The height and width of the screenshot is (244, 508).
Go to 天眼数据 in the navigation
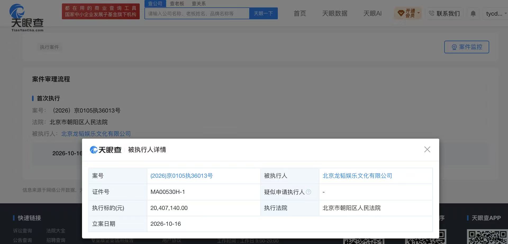click(x=335, y=13)
